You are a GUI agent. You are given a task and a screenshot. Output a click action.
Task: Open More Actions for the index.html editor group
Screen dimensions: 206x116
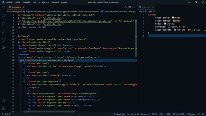pyautogui.click(x=134, y=7)
